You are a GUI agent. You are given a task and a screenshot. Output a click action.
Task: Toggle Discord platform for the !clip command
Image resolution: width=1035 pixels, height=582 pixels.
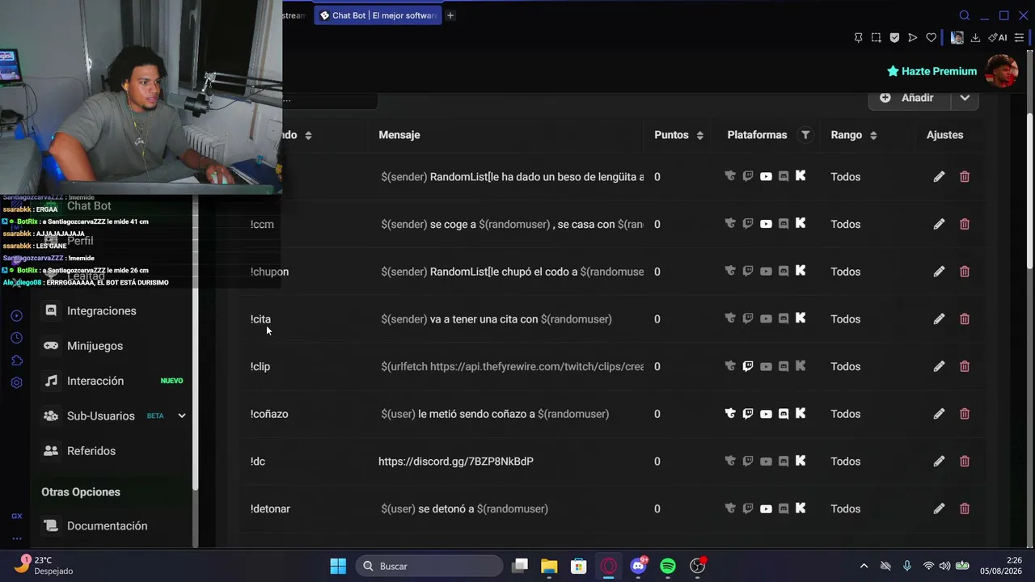784,366
